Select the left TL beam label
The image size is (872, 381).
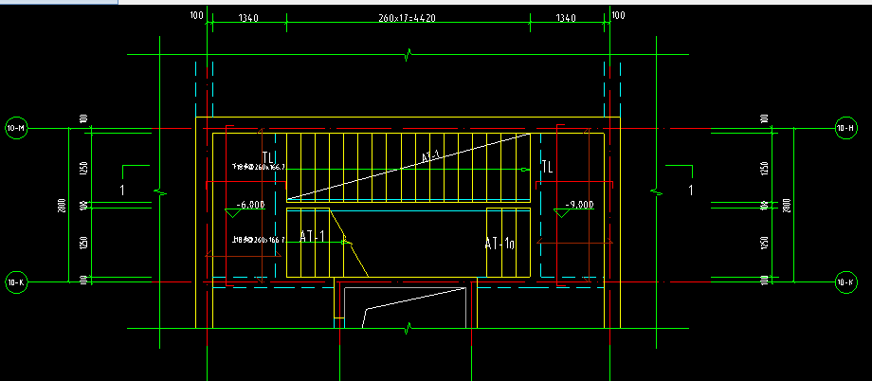click(267, 159)
